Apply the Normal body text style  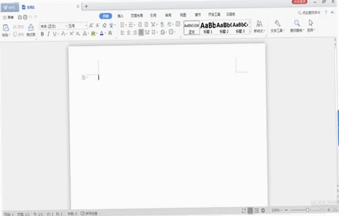[192, 27]
